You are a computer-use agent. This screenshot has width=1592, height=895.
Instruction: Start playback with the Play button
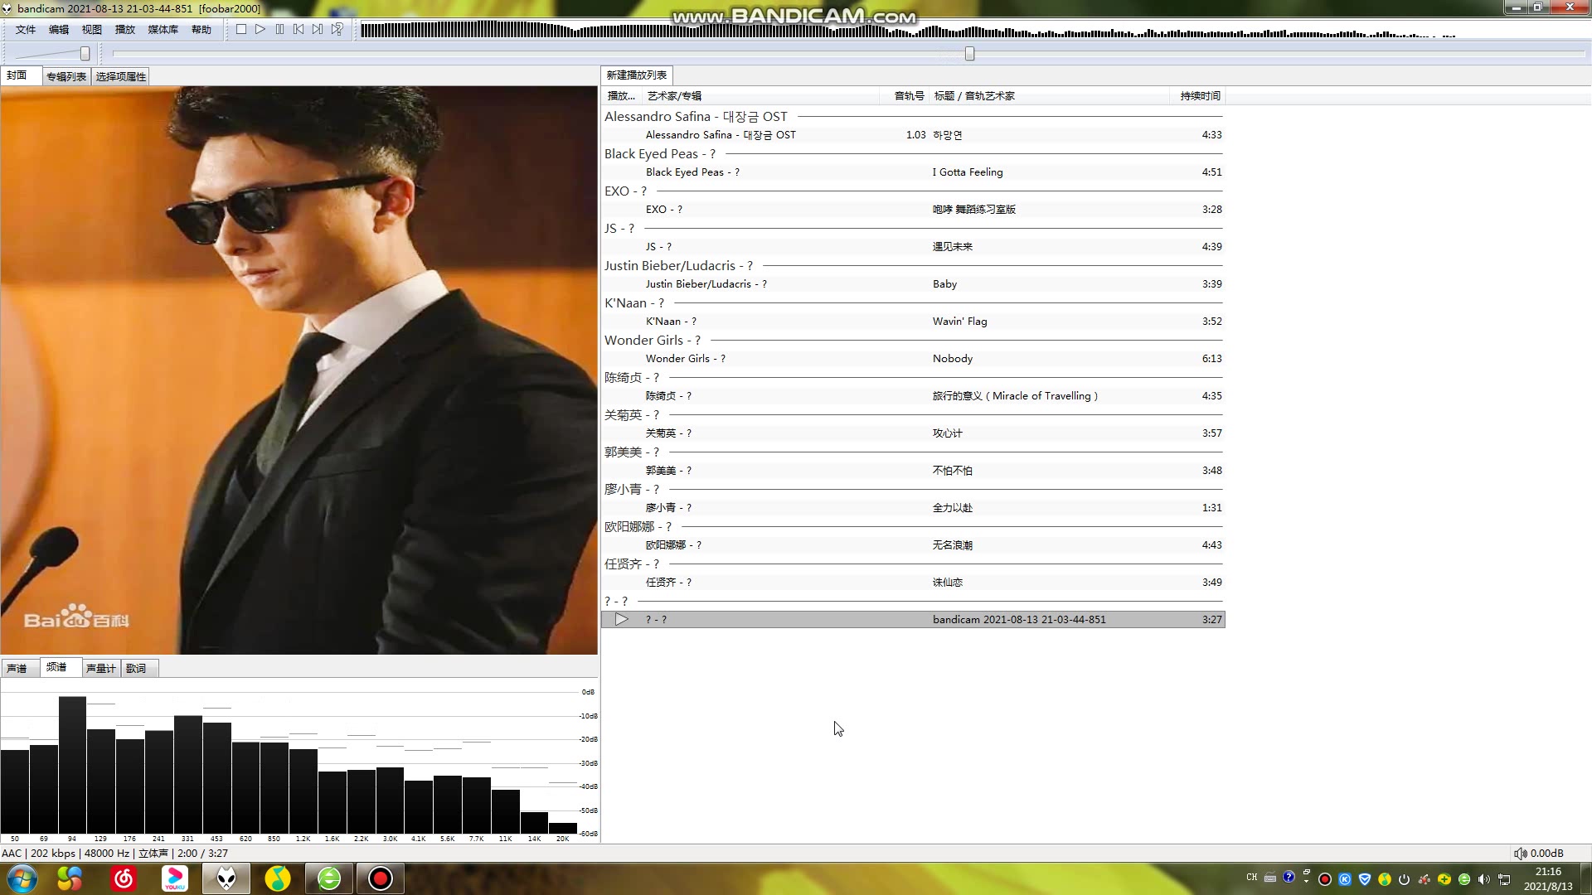point(260,29)
